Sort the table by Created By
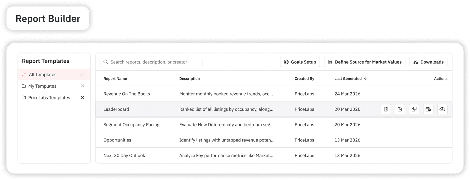 304,79
